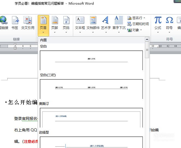Screen dimensions: 181x148
Task: Click the heading text 怎么开始编
Action: (23, 102)
